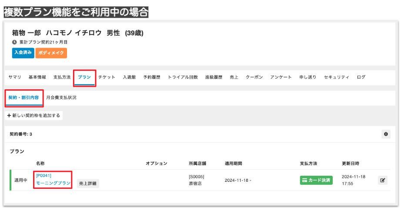Open the 入退館 tab
Image resolution: width=401 pixels, height=210 pixels.
click(129, 77)
